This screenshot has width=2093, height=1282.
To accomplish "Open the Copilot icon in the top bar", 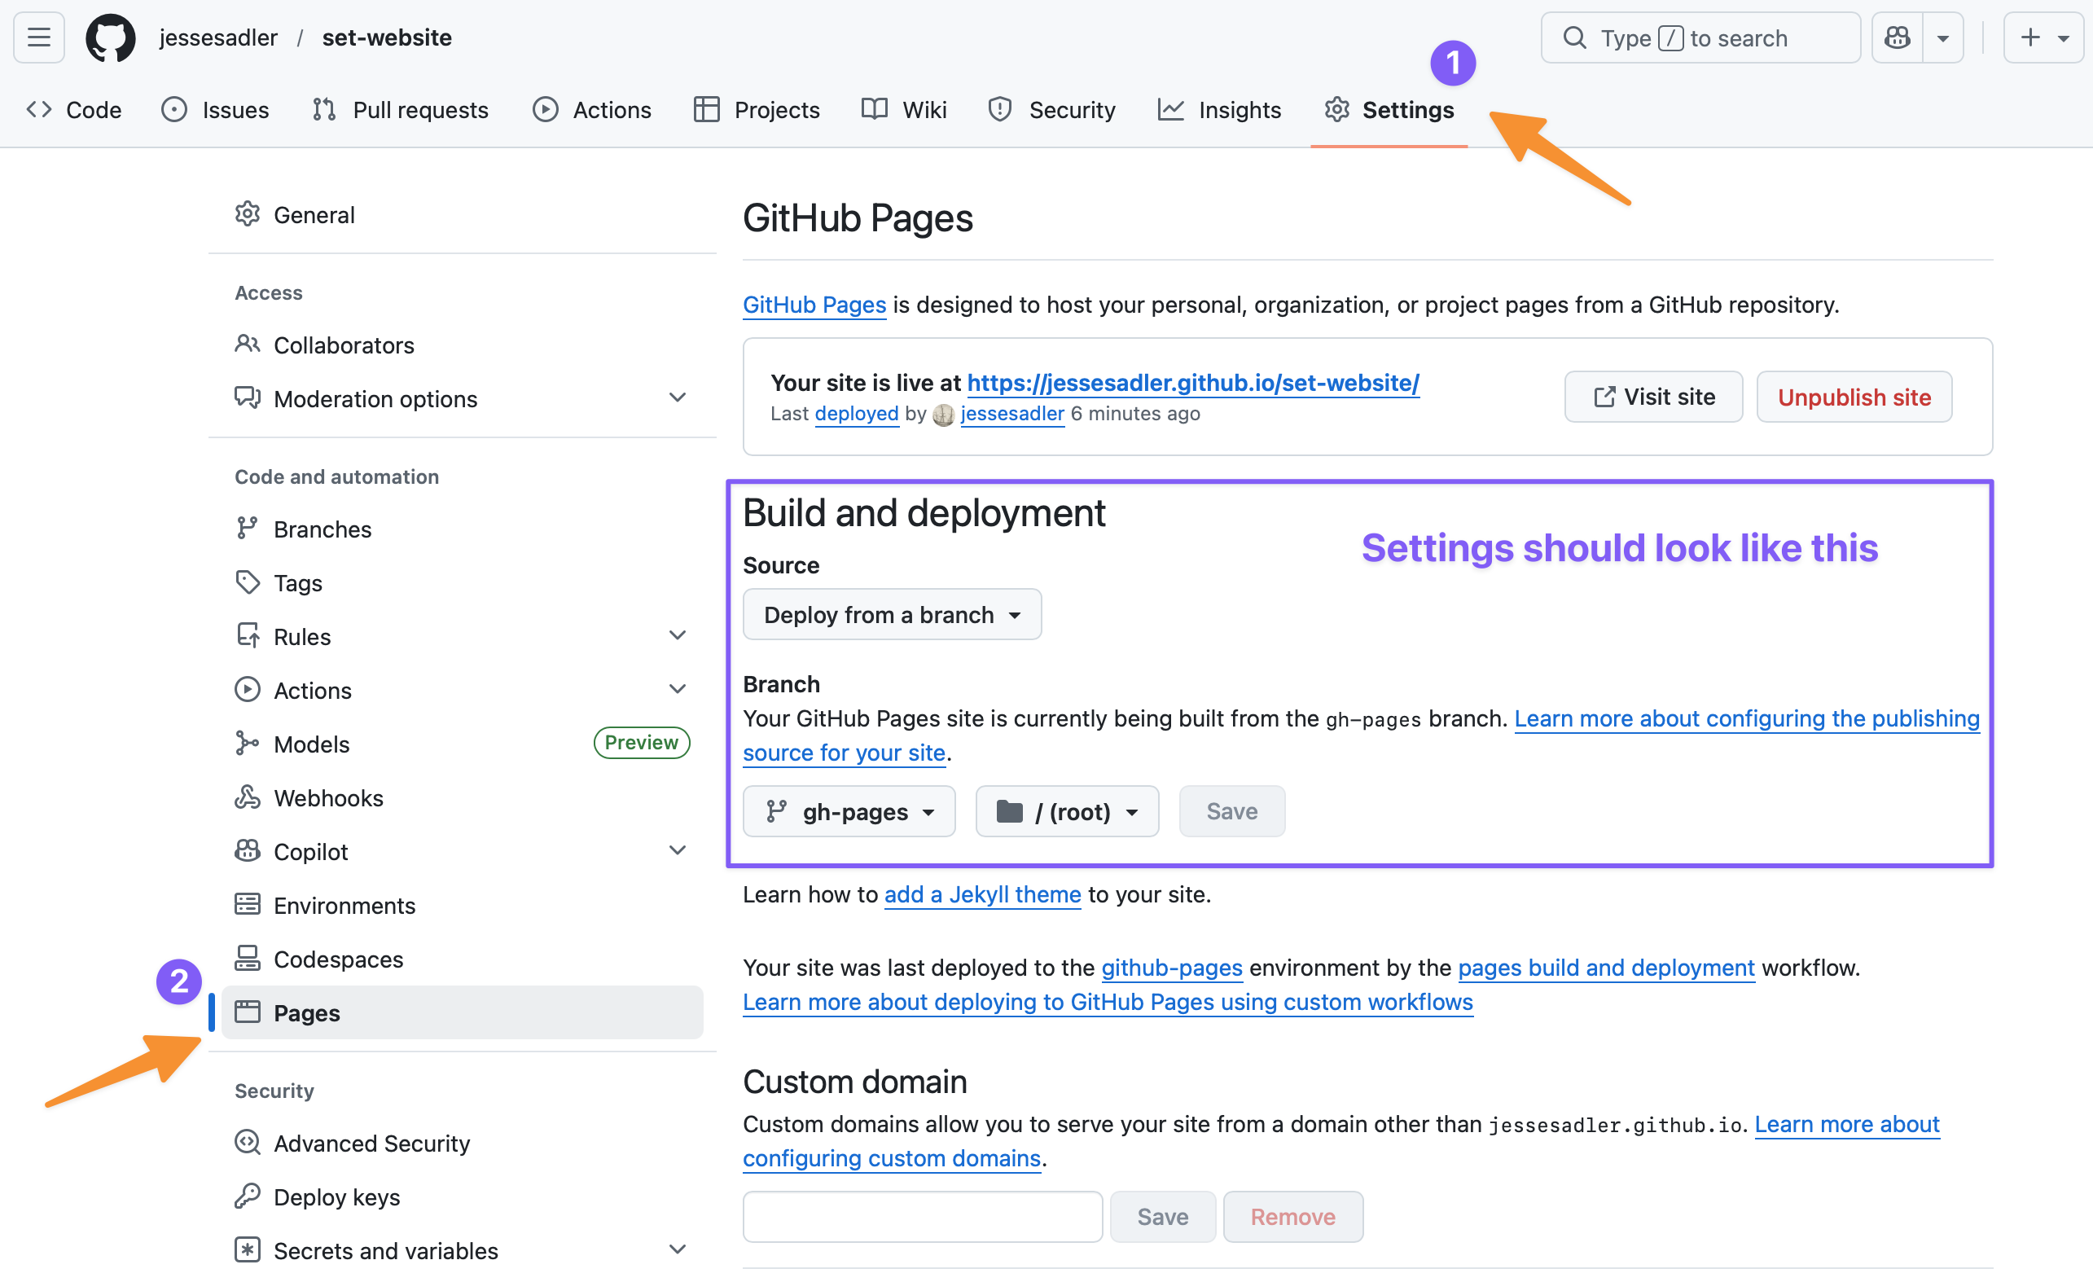I will point(1897,37).
